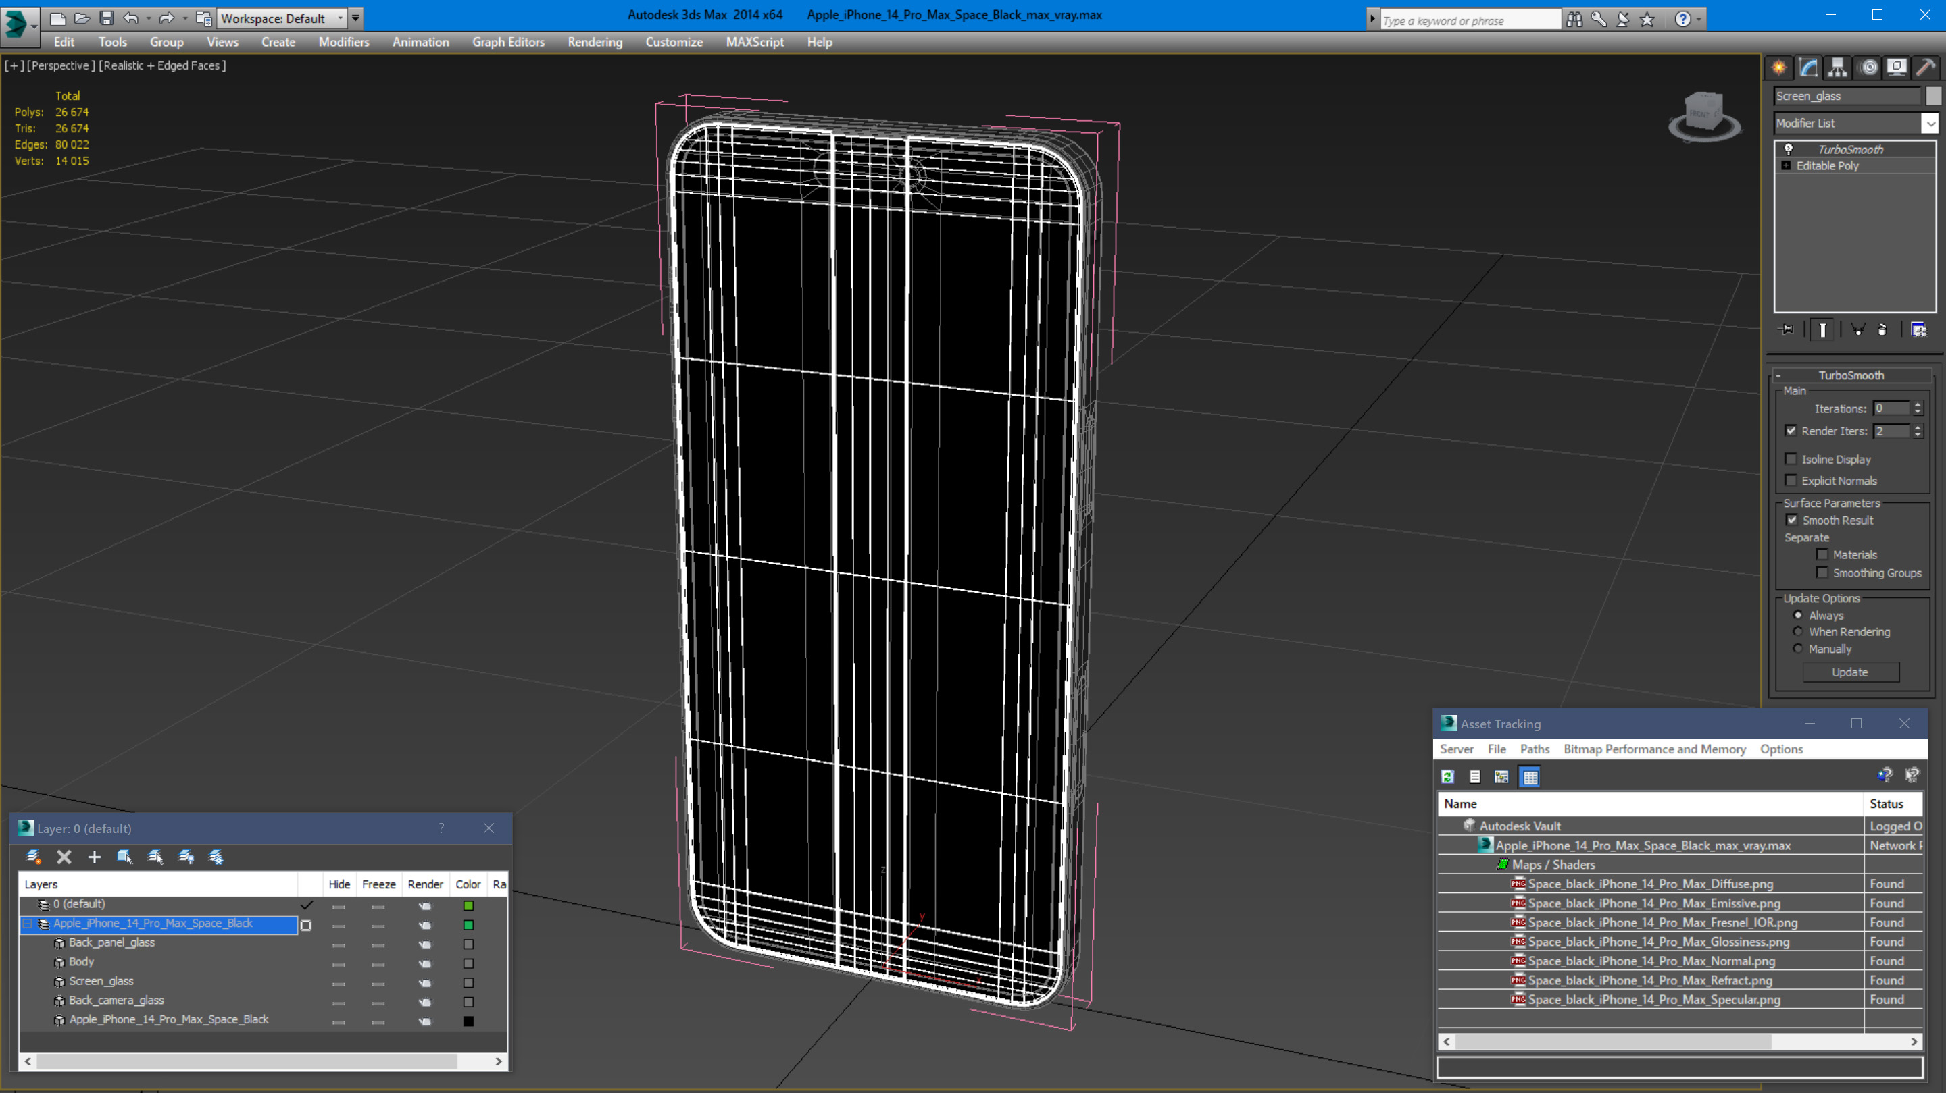Enable Separate by Materials checkbox

click(1822, 554)
